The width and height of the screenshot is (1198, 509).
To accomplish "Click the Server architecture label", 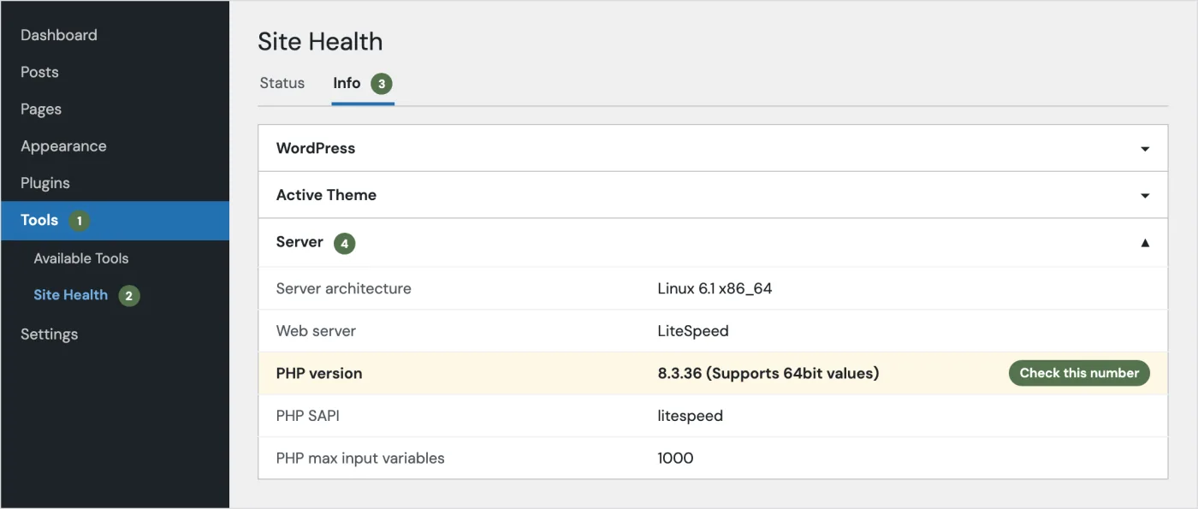I will click(344, 289).
